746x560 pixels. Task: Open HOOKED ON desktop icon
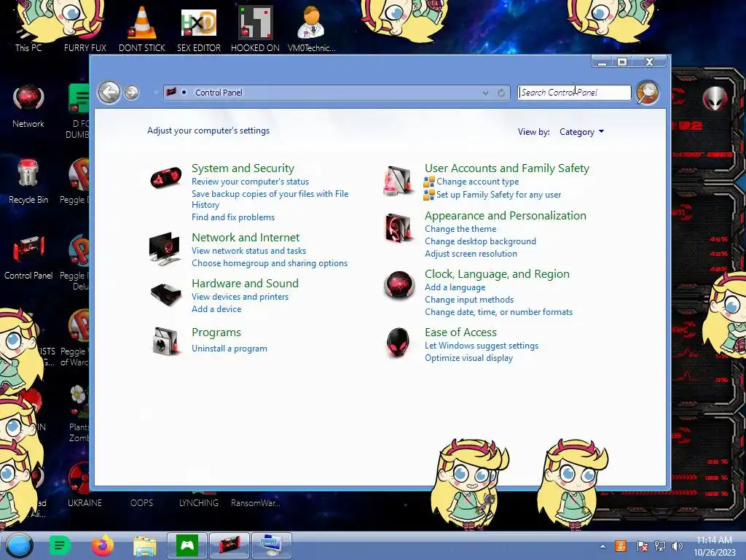click(x=255, y=29)
